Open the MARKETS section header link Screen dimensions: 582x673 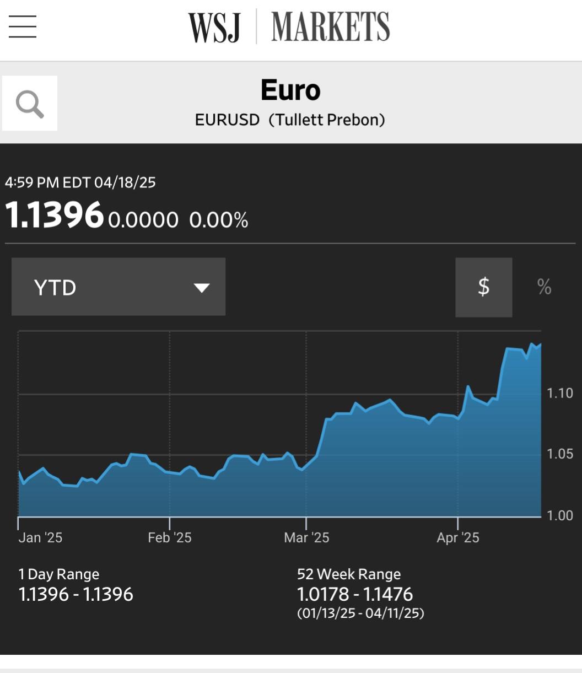[x=331, y=26]
